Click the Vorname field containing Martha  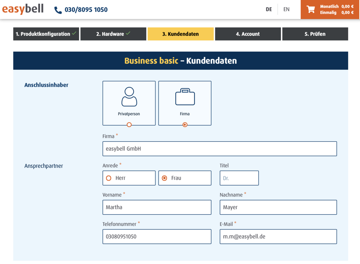[x=157, y=207]
